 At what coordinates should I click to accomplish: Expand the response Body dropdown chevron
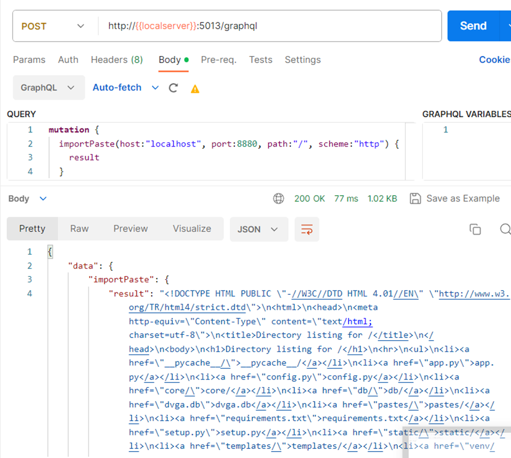point(43,198)
